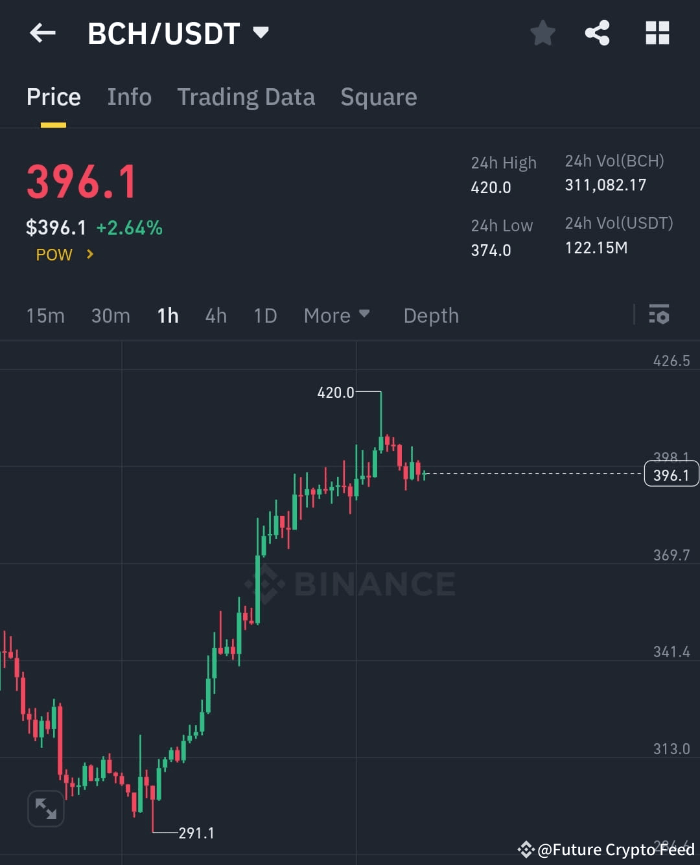Screen dimensions: 700x865
Task: Expand the More intervals dropdown
Action: point(336,316)
